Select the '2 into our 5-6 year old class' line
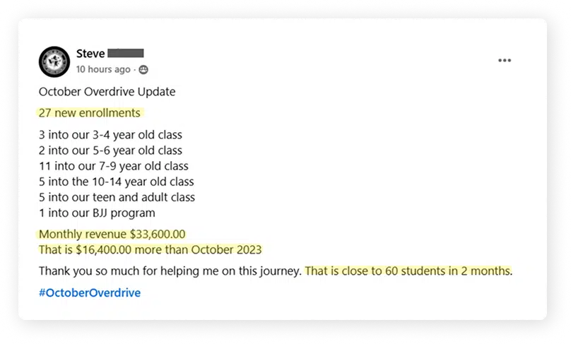 click(x=110, y=150)
